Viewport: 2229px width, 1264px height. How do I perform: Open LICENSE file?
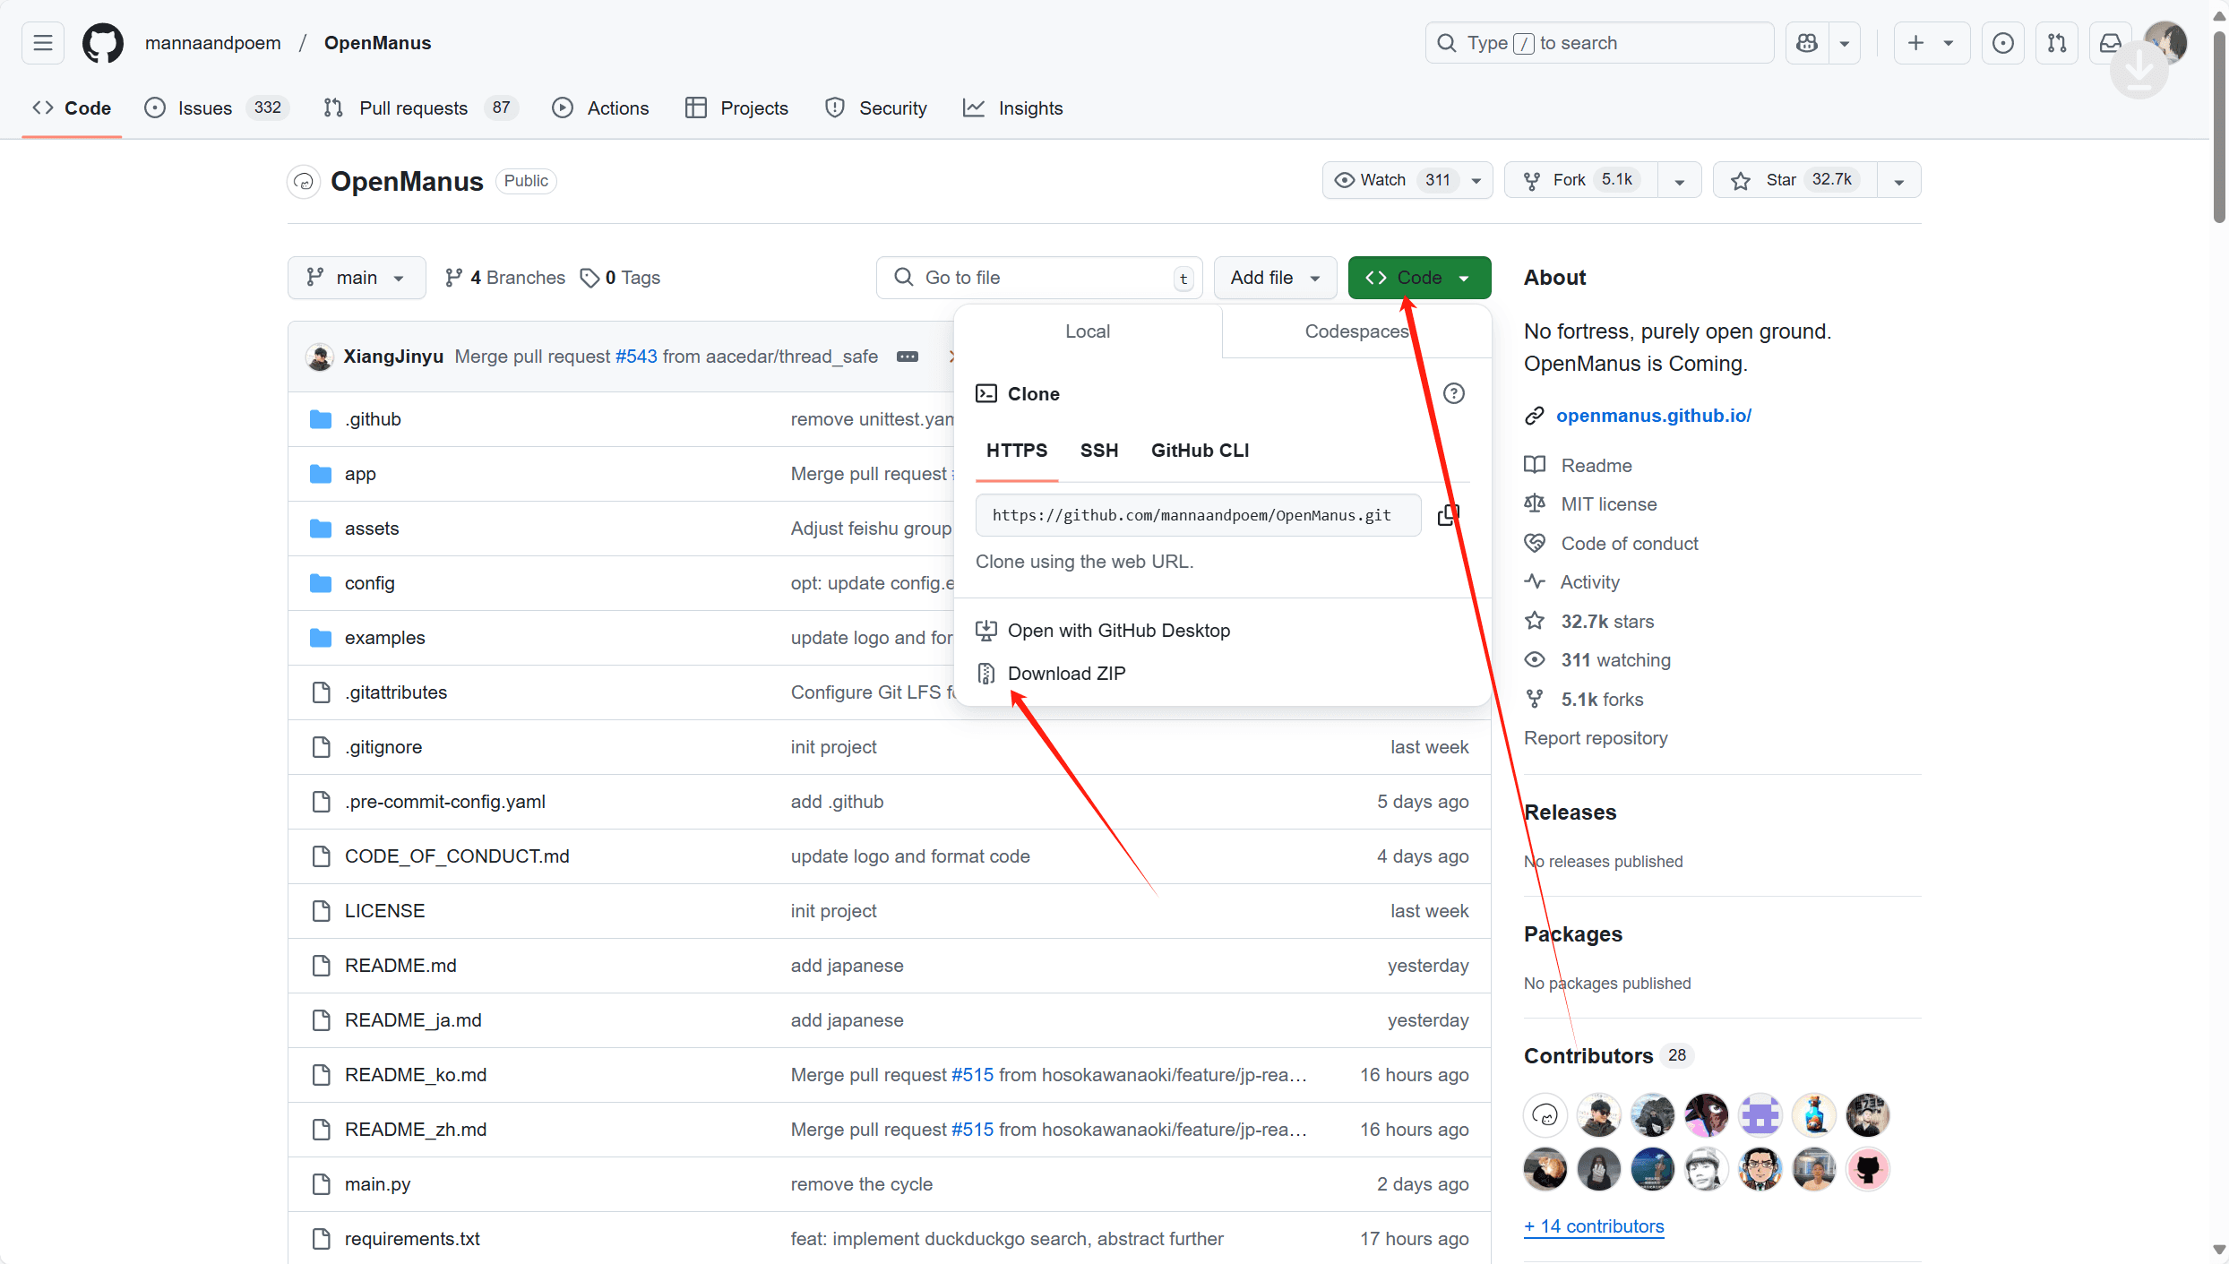pos(384,911)
